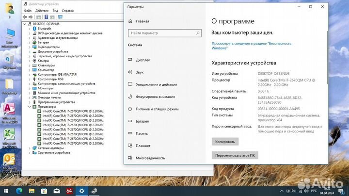Screen dimensions: 349x196
Task: Select the Контроллеры USB category
Action: point(50,79)
